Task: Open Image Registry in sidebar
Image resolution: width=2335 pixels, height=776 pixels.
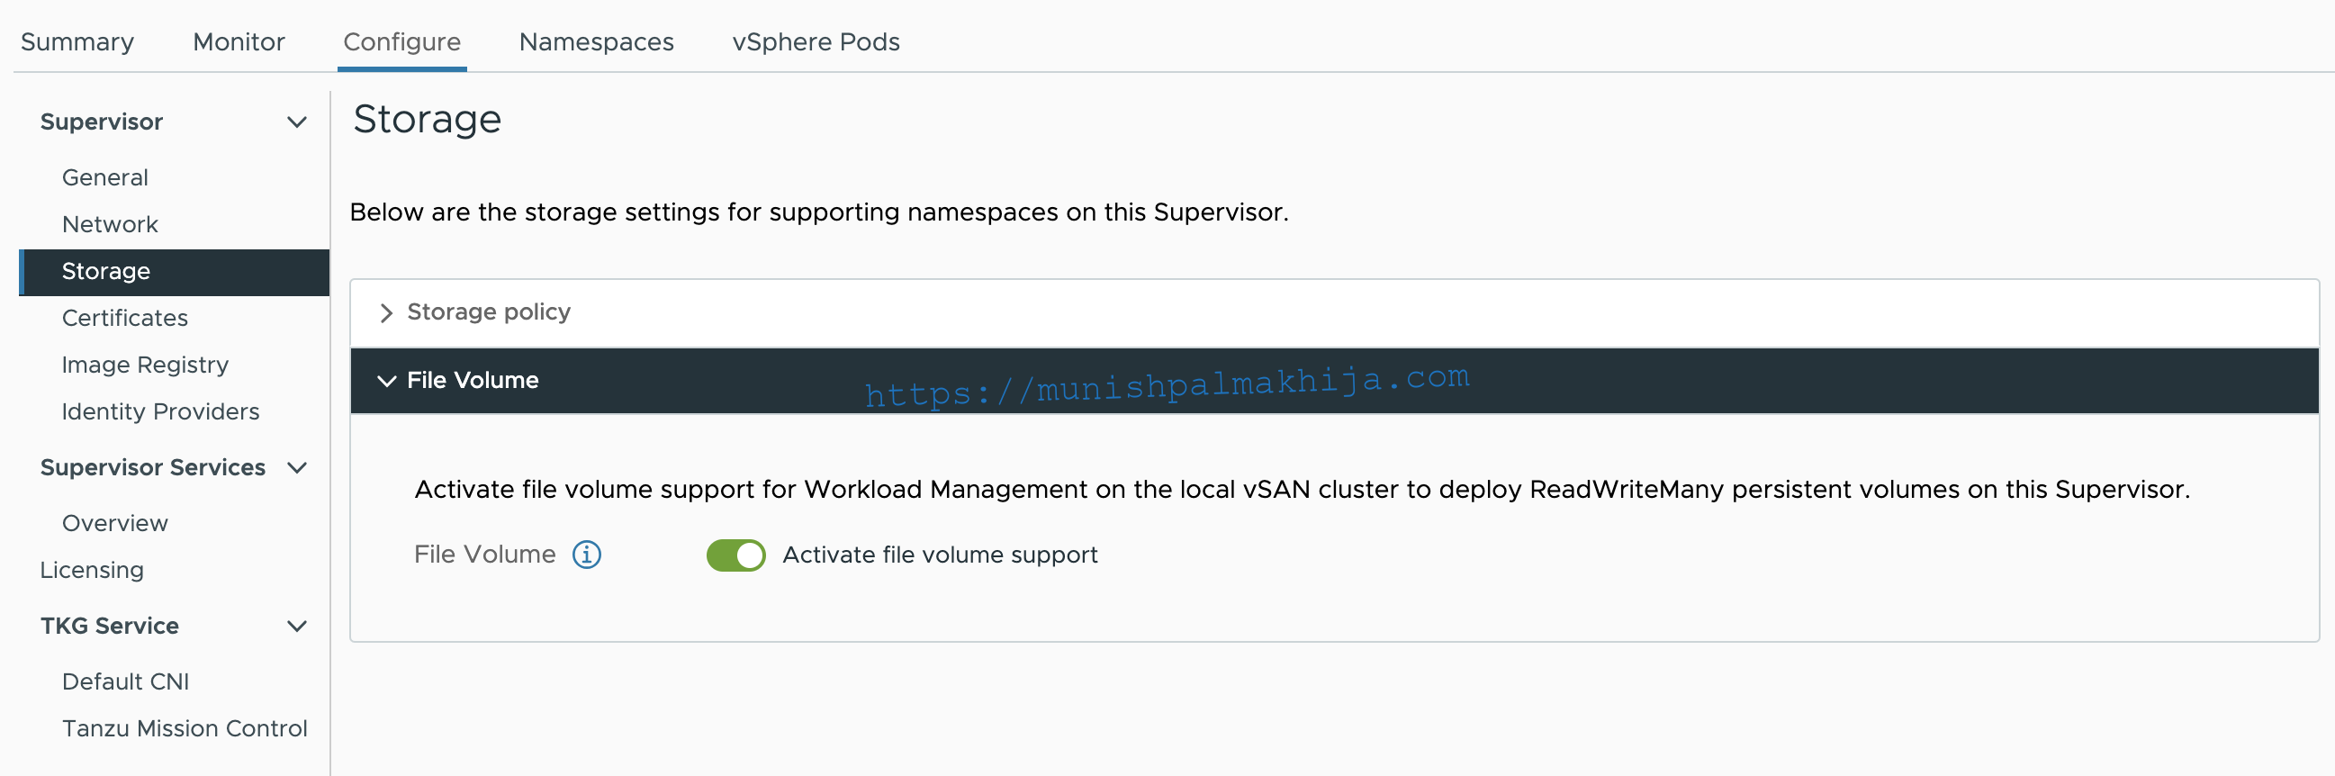Action: pyautogui.click(x=145, y=365)
